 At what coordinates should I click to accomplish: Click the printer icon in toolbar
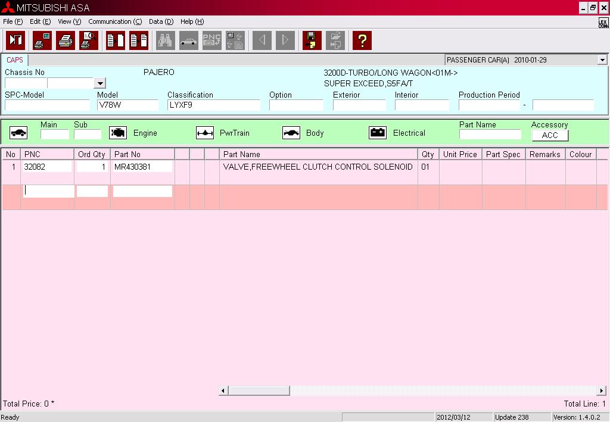click(x=66, y=40)
